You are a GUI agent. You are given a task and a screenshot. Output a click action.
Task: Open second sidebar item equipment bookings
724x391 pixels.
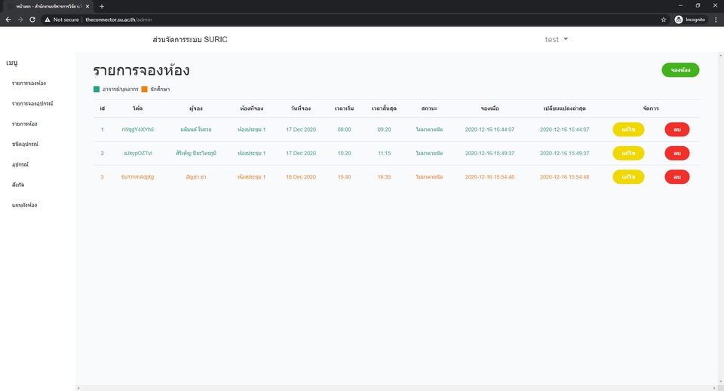32,104
